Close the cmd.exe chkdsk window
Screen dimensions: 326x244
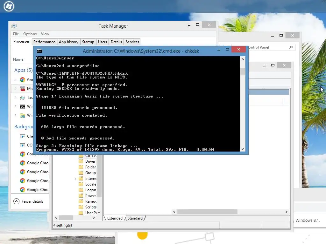coord(239,49)
